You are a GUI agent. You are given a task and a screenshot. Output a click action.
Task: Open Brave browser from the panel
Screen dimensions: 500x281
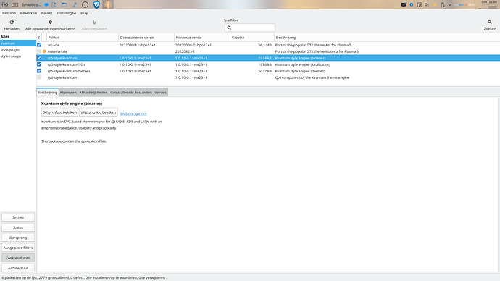coord(96,4)
